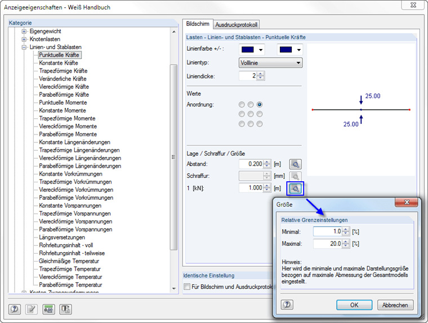Click the tree scroll down arrow
This screenshot has width=428, height=323.
tap(174, 289)
